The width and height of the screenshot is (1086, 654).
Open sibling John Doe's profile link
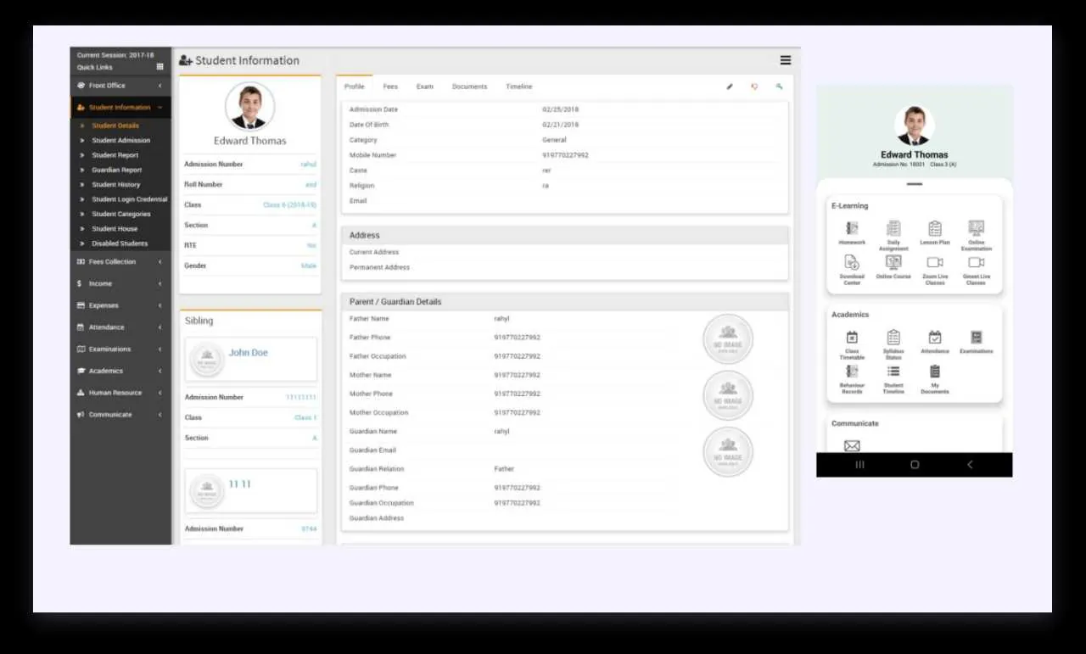click(249, 353)
